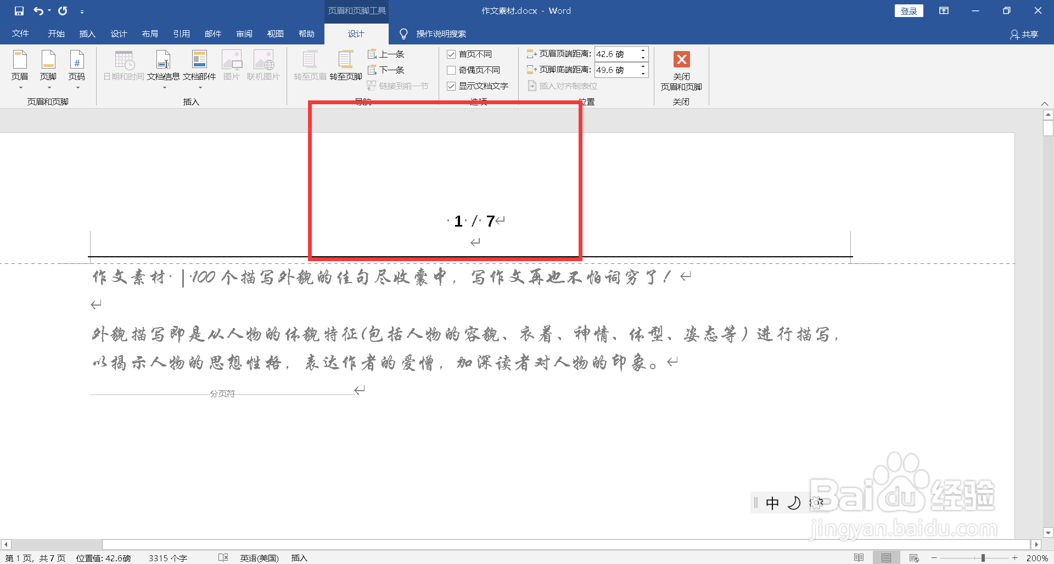
Task: Switch to print layout view icon
Action: (886, 558)
